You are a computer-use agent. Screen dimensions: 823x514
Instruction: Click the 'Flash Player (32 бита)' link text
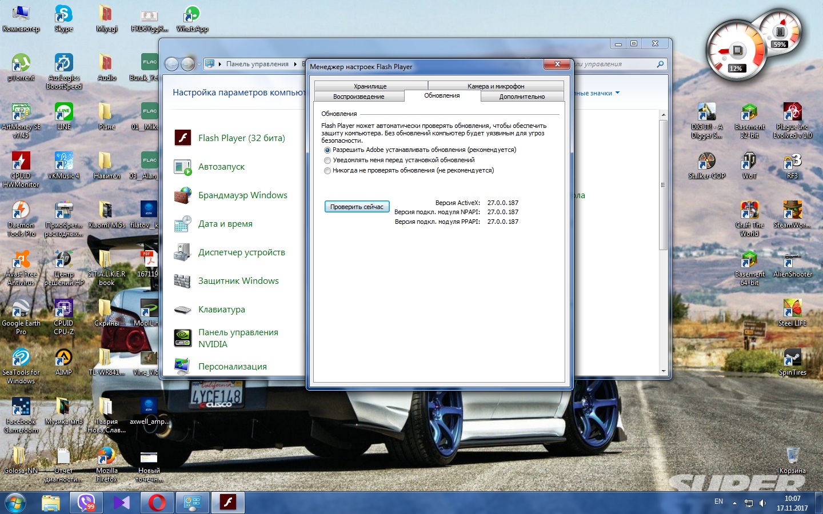point(241,138)
